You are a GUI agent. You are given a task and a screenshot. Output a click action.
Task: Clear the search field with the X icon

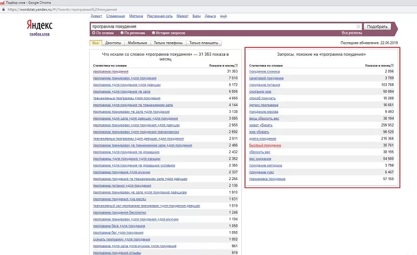[x=358, y=27]
